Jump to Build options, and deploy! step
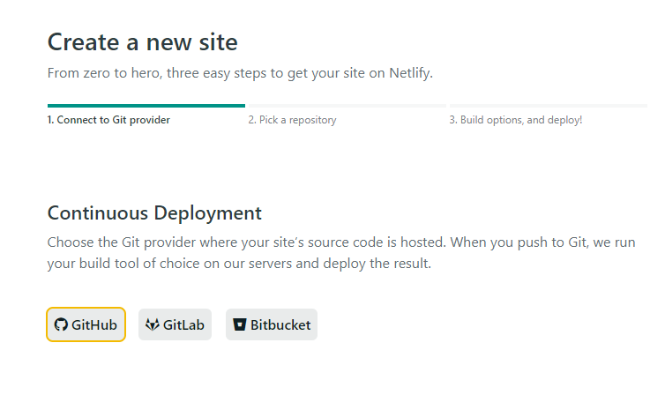The height and width of the screenshot is (395, 665). pos(516,120)
